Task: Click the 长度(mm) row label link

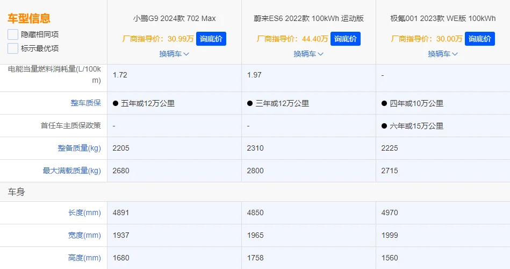Action: click(84, 213)
